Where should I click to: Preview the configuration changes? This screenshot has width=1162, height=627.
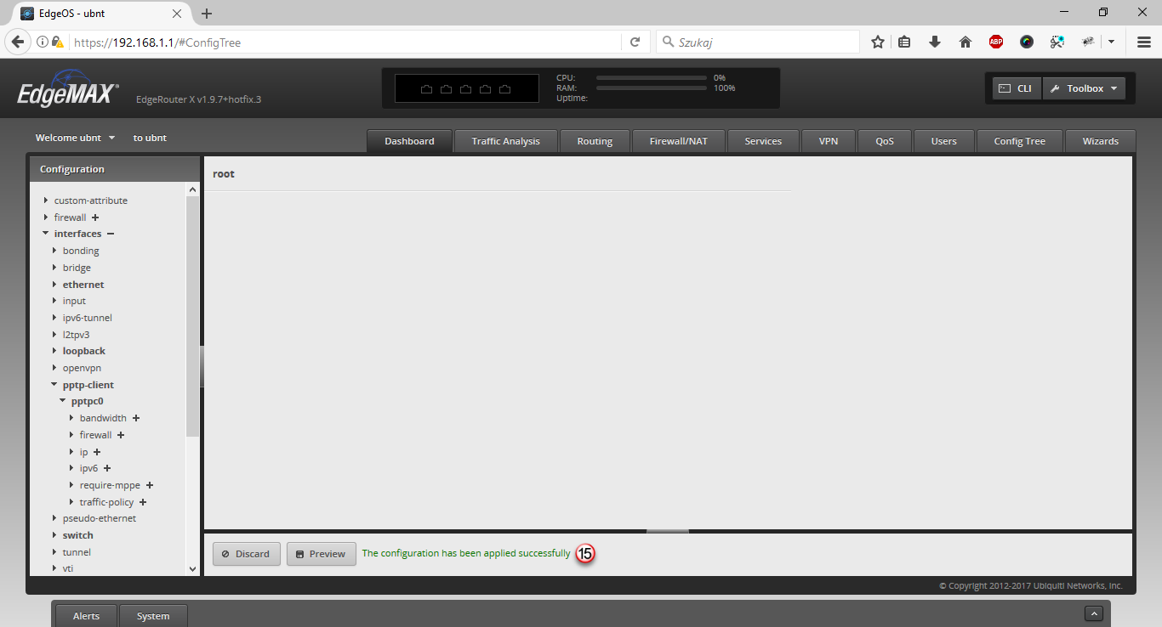pyautogui.click(x=322, y=554)
